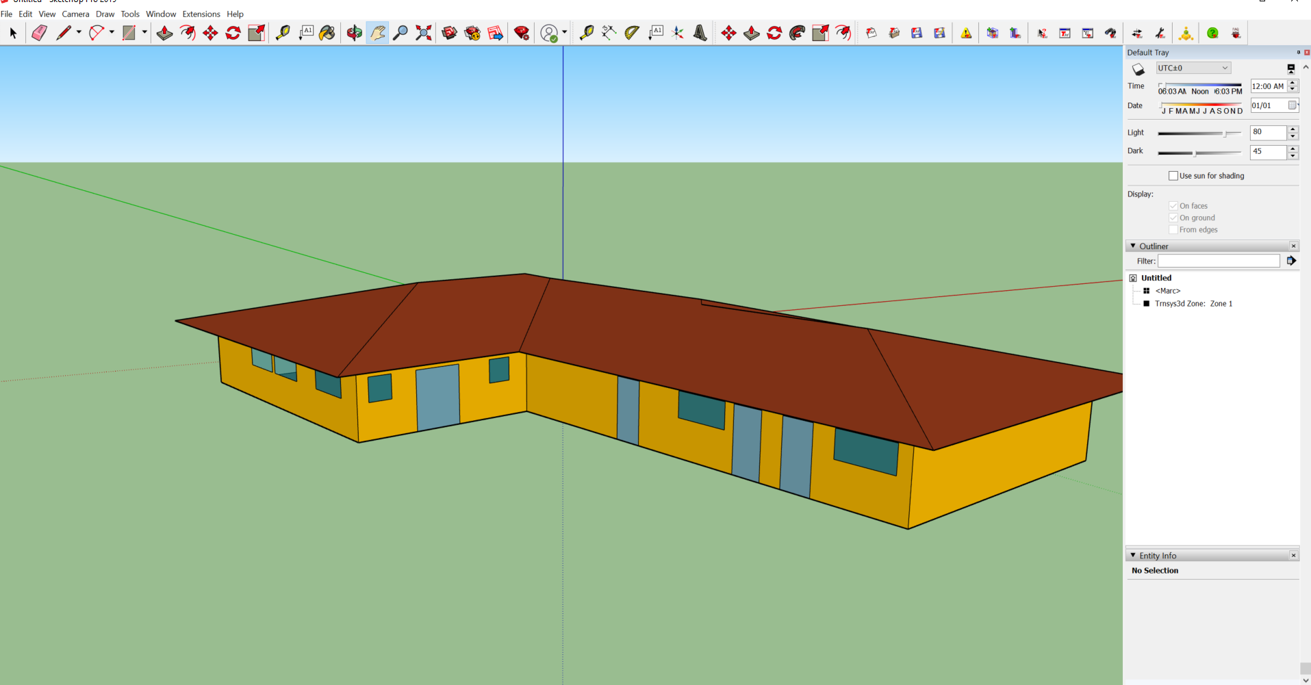The image size is (1311, 685).
Task: Click the Rotate tool with red circular arrows
Action: (233, 33)
